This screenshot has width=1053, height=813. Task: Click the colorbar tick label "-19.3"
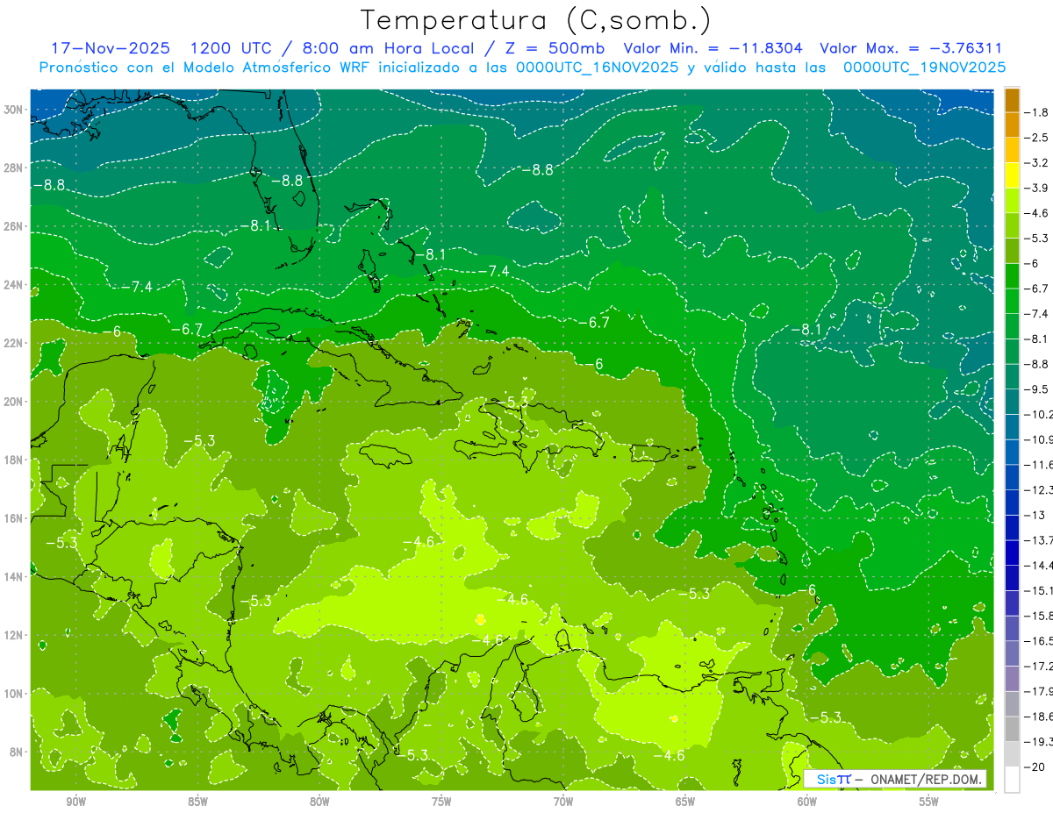tap(1040, 741)
